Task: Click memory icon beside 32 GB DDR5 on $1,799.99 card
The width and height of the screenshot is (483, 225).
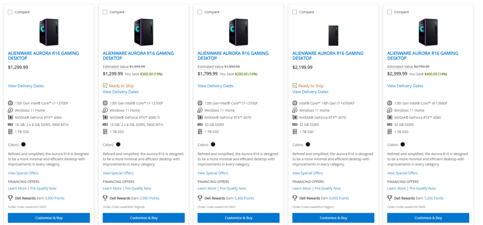Action: pos(200,125)
